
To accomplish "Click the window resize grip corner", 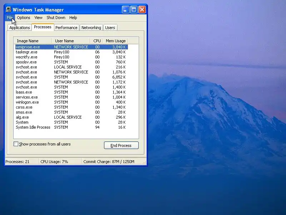I will 144,163.
